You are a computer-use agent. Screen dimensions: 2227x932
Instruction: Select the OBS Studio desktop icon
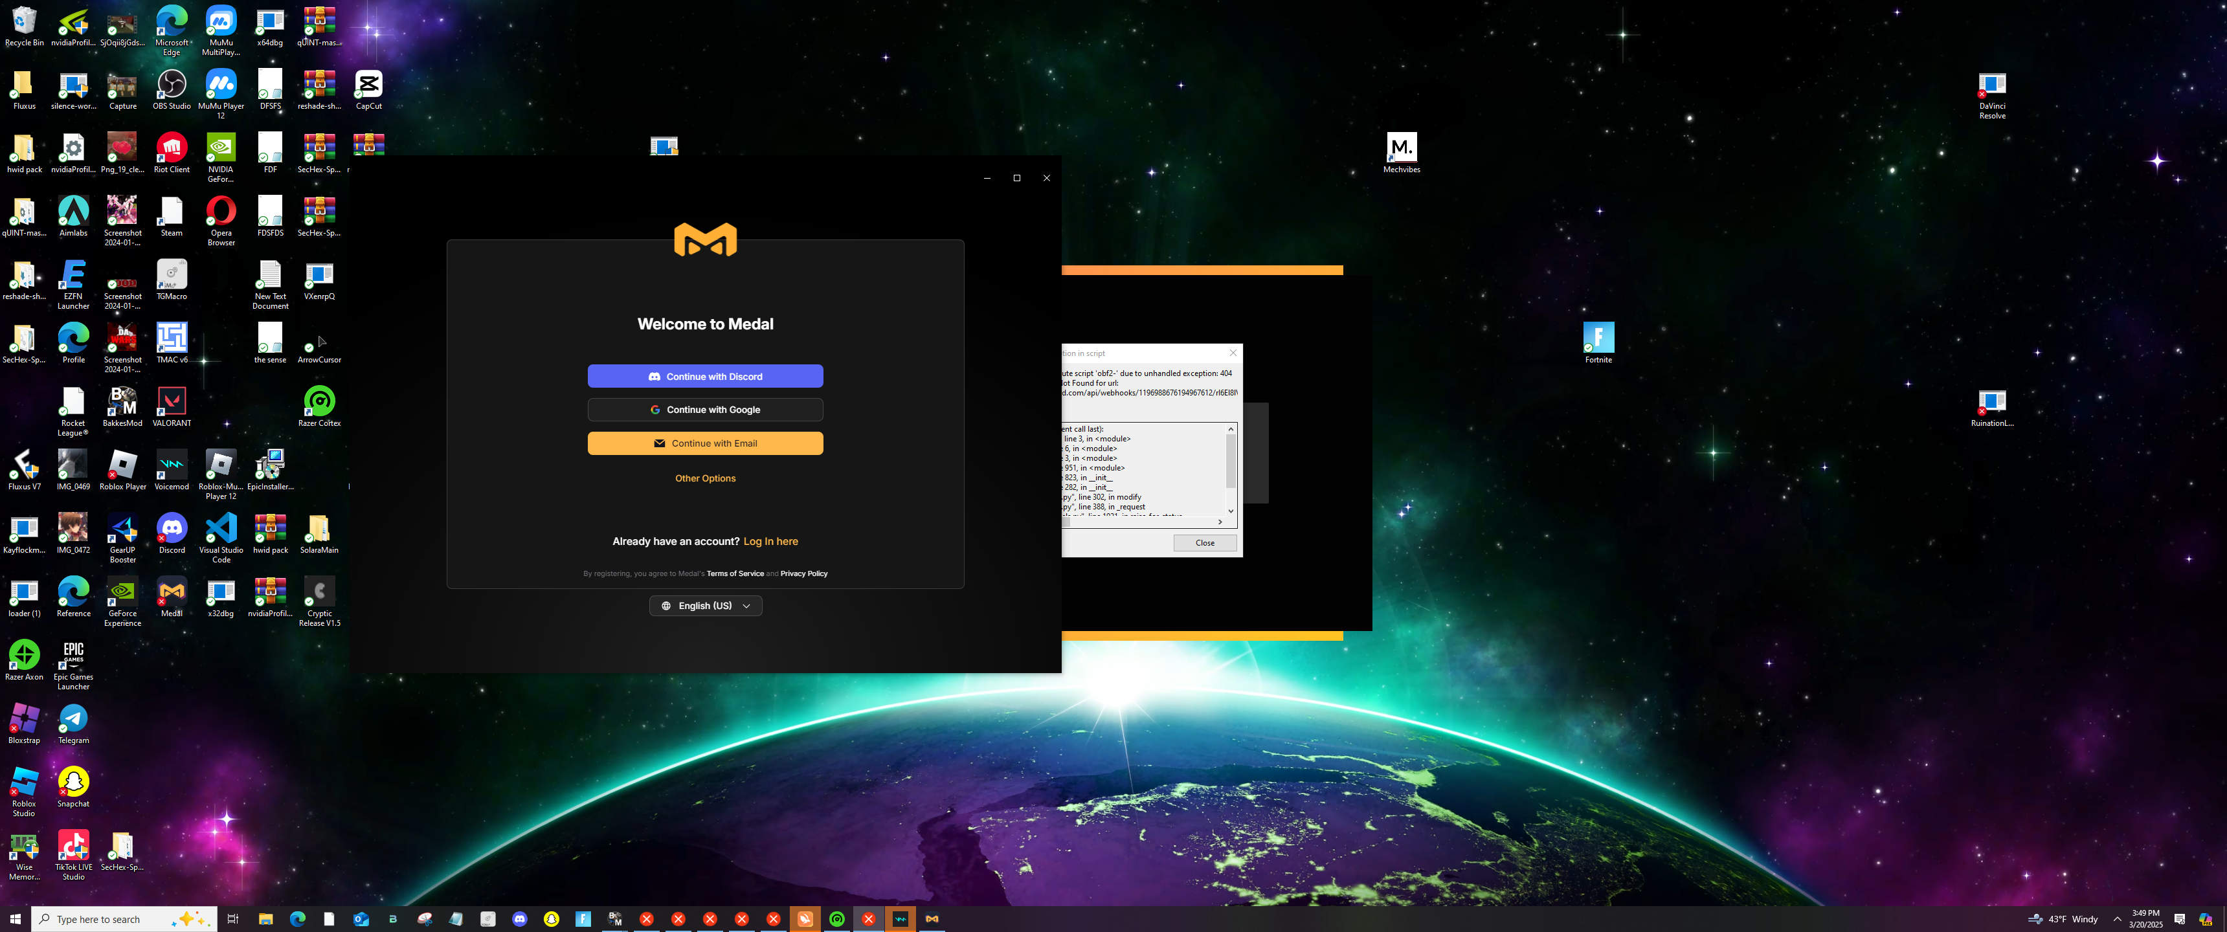coord(171,85)
